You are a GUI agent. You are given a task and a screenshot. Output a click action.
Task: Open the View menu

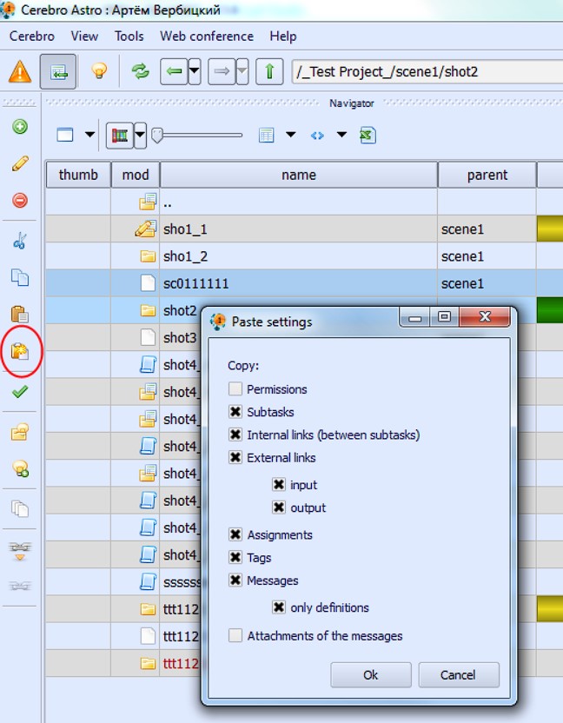pyautogui.click(x=84, y=36)
